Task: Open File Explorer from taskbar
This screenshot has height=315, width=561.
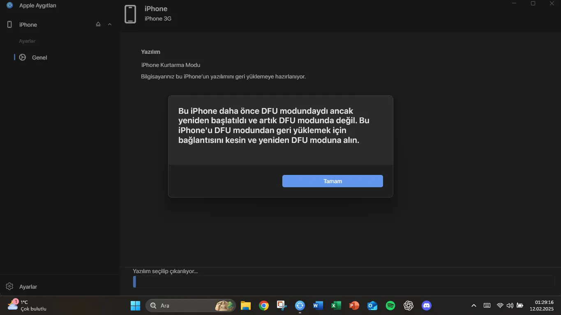Action: tap(246, 306)
